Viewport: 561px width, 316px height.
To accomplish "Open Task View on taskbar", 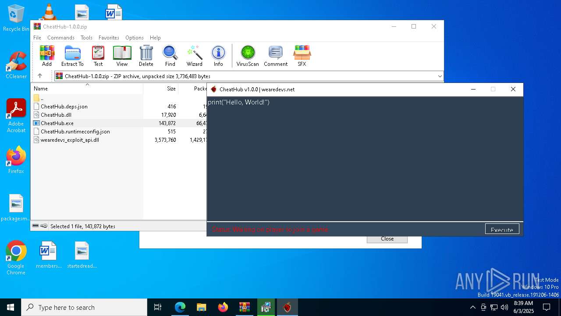I will (x=158, y=307).
